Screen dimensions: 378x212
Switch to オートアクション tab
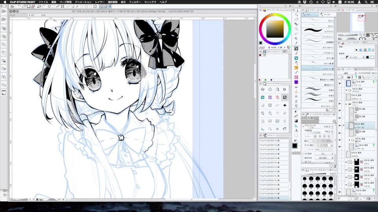363,69
